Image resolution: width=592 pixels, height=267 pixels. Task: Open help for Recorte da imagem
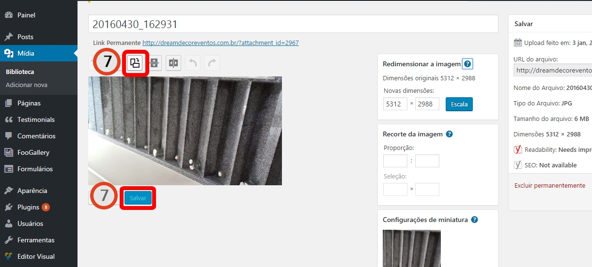pos(450,134)
